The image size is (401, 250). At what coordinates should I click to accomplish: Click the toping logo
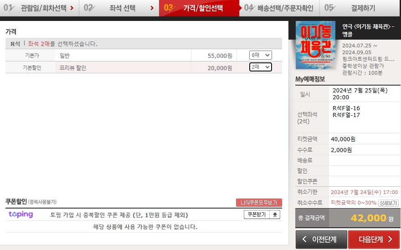(21, 214)
